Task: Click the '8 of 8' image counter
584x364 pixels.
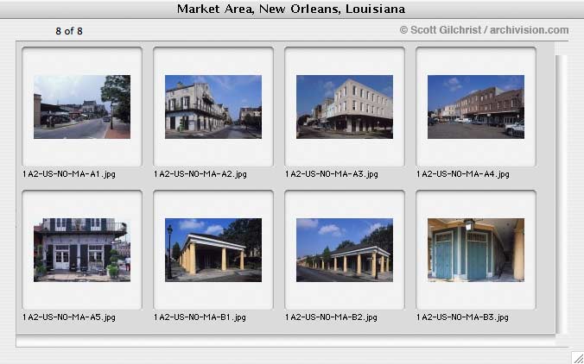Action: pos(69,31)
